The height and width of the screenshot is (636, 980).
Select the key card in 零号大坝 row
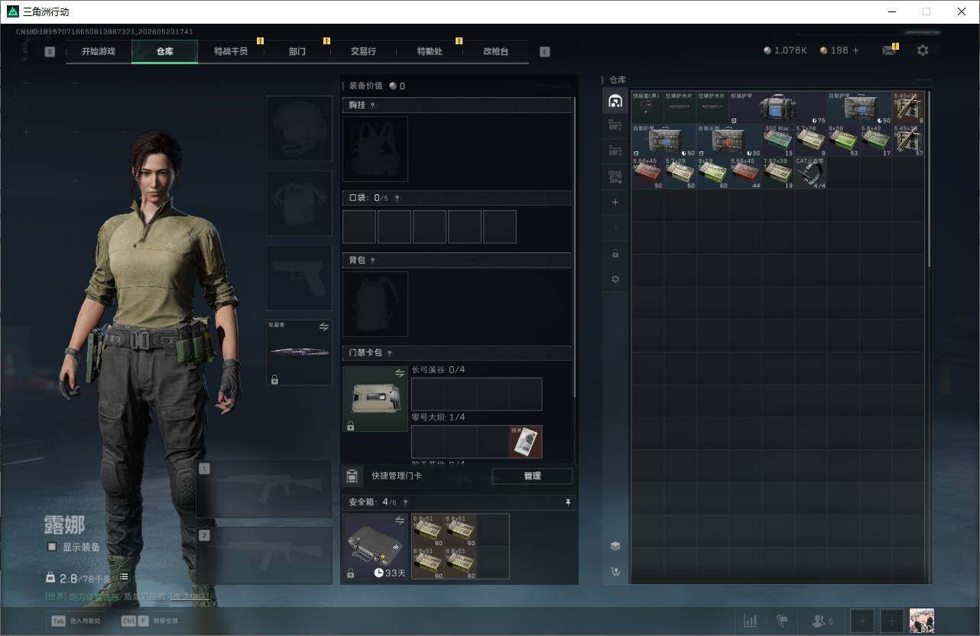click(526, 442)
